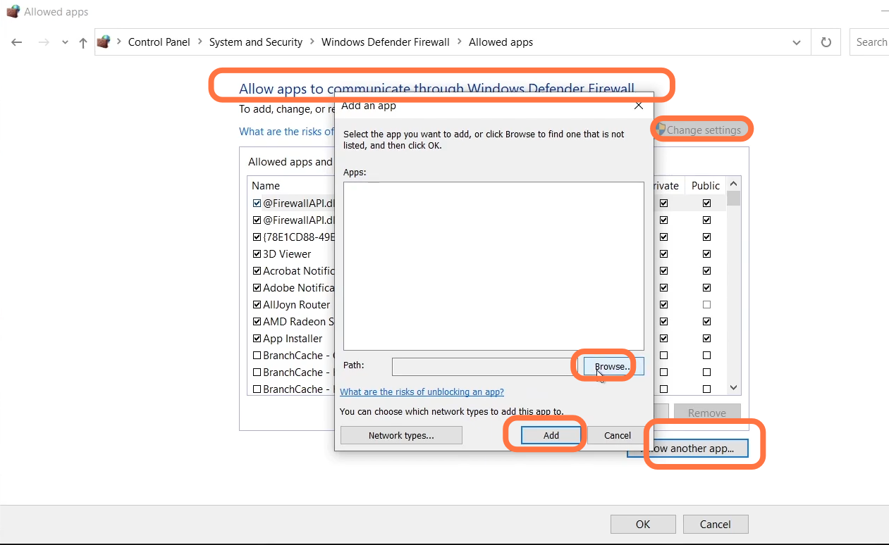Click the Add button in the dialog
Image resolution: width=889 pixels, height=545 pixels.
click(551, 436)
